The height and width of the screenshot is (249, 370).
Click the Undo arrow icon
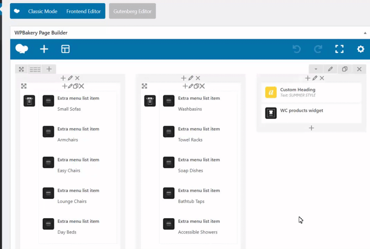pyautogui.click(x=297, y=49)
